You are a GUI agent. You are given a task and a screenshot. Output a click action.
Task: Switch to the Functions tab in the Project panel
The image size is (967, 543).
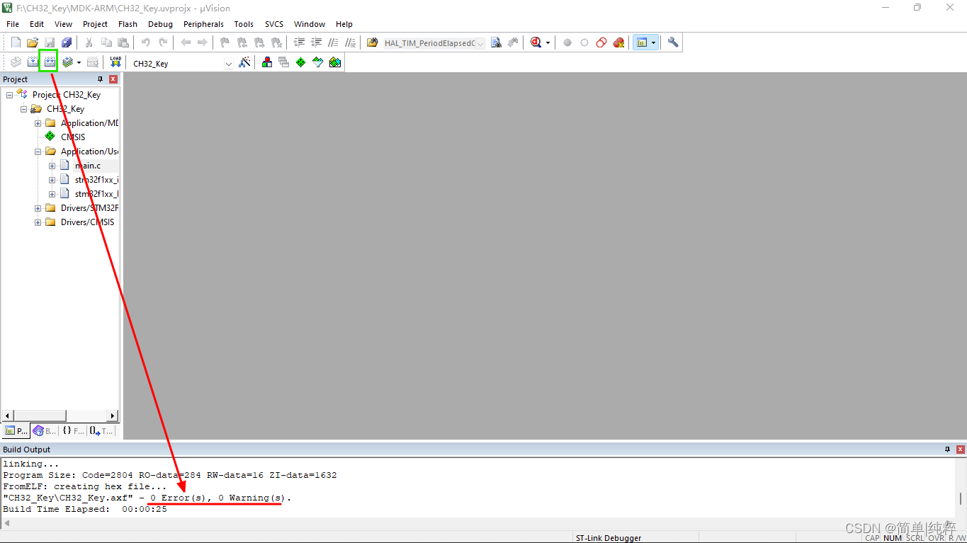pyautogui.click(x=73, y=430)
